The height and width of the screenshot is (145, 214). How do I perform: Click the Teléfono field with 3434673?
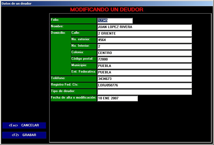145,79
